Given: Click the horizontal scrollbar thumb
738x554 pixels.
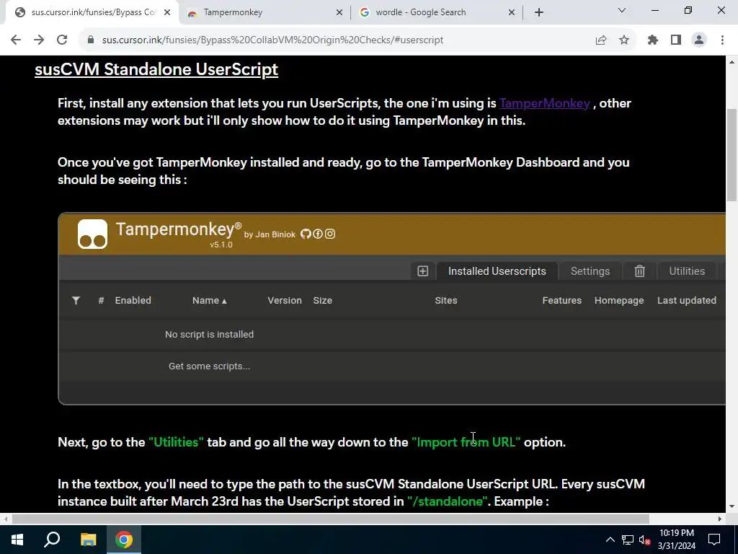Looking at the screenshot, I should point(330,519).
